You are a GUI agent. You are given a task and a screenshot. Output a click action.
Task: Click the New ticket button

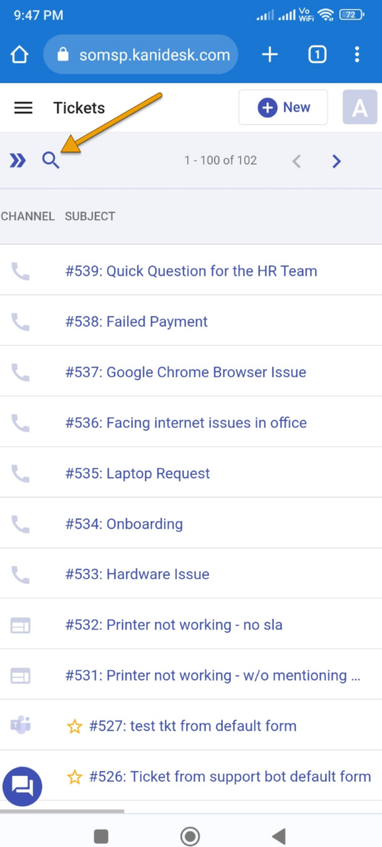point(283,108)
